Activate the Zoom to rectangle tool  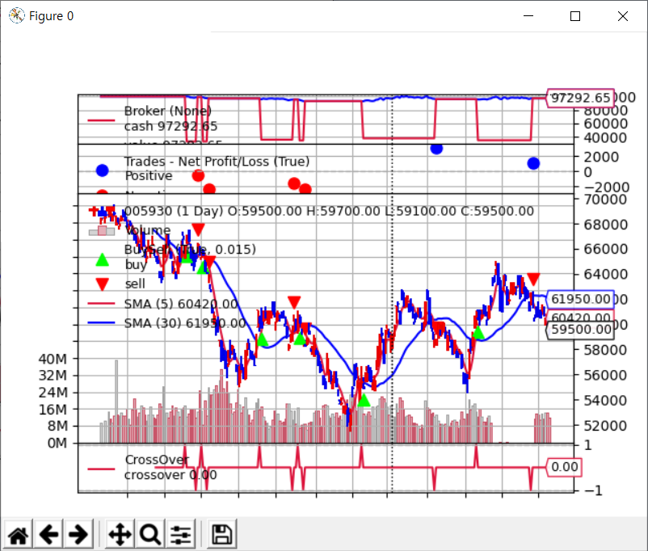tap(150, 535)
